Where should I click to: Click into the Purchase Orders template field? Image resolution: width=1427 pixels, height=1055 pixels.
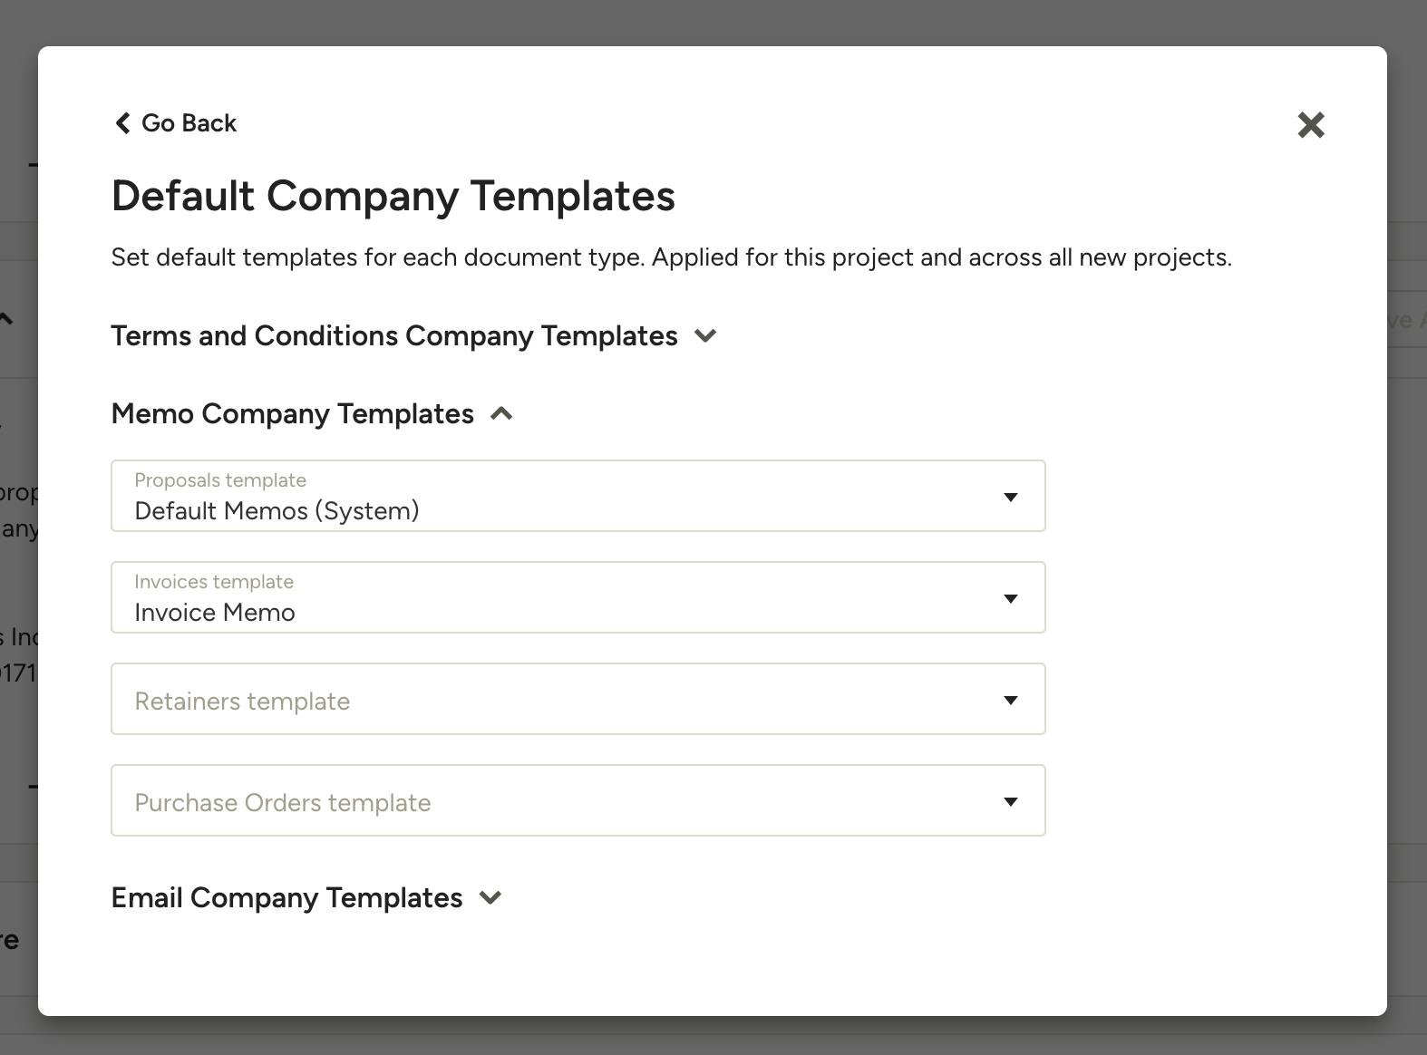click(578, 800)
